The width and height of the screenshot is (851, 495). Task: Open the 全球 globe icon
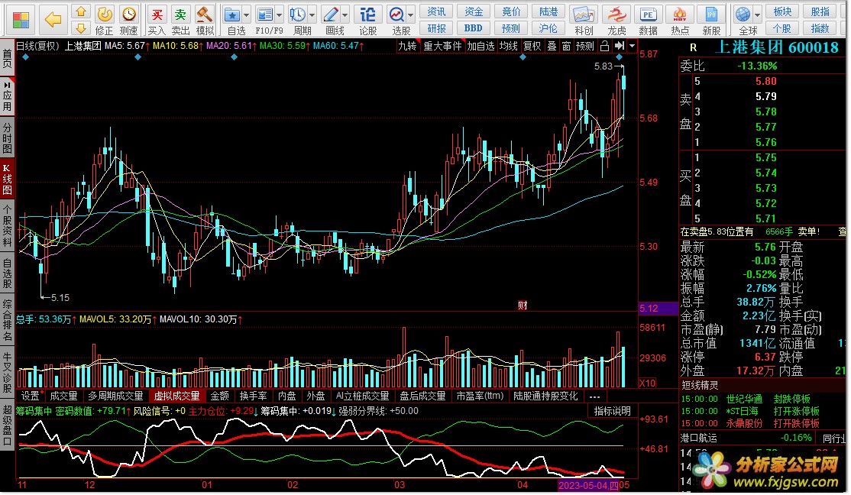click(743, 15)
